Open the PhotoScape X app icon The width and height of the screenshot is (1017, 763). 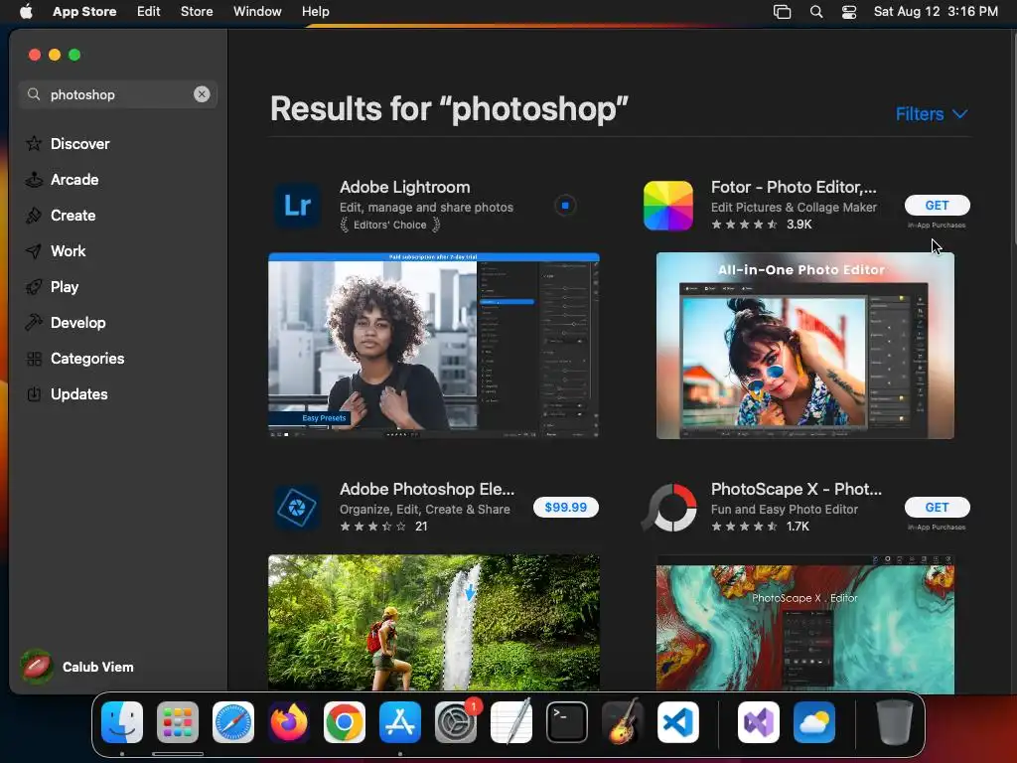coord(668,508)
